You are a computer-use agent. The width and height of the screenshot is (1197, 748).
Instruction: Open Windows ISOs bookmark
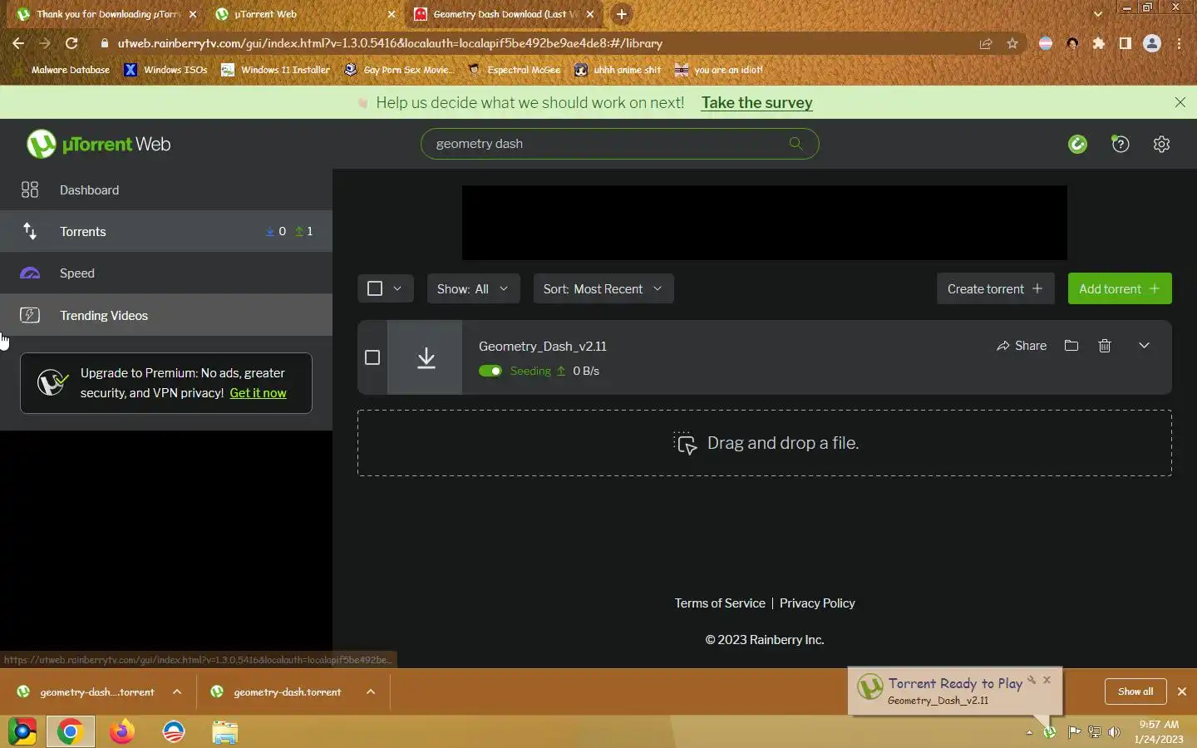click(x=165, y=70)
